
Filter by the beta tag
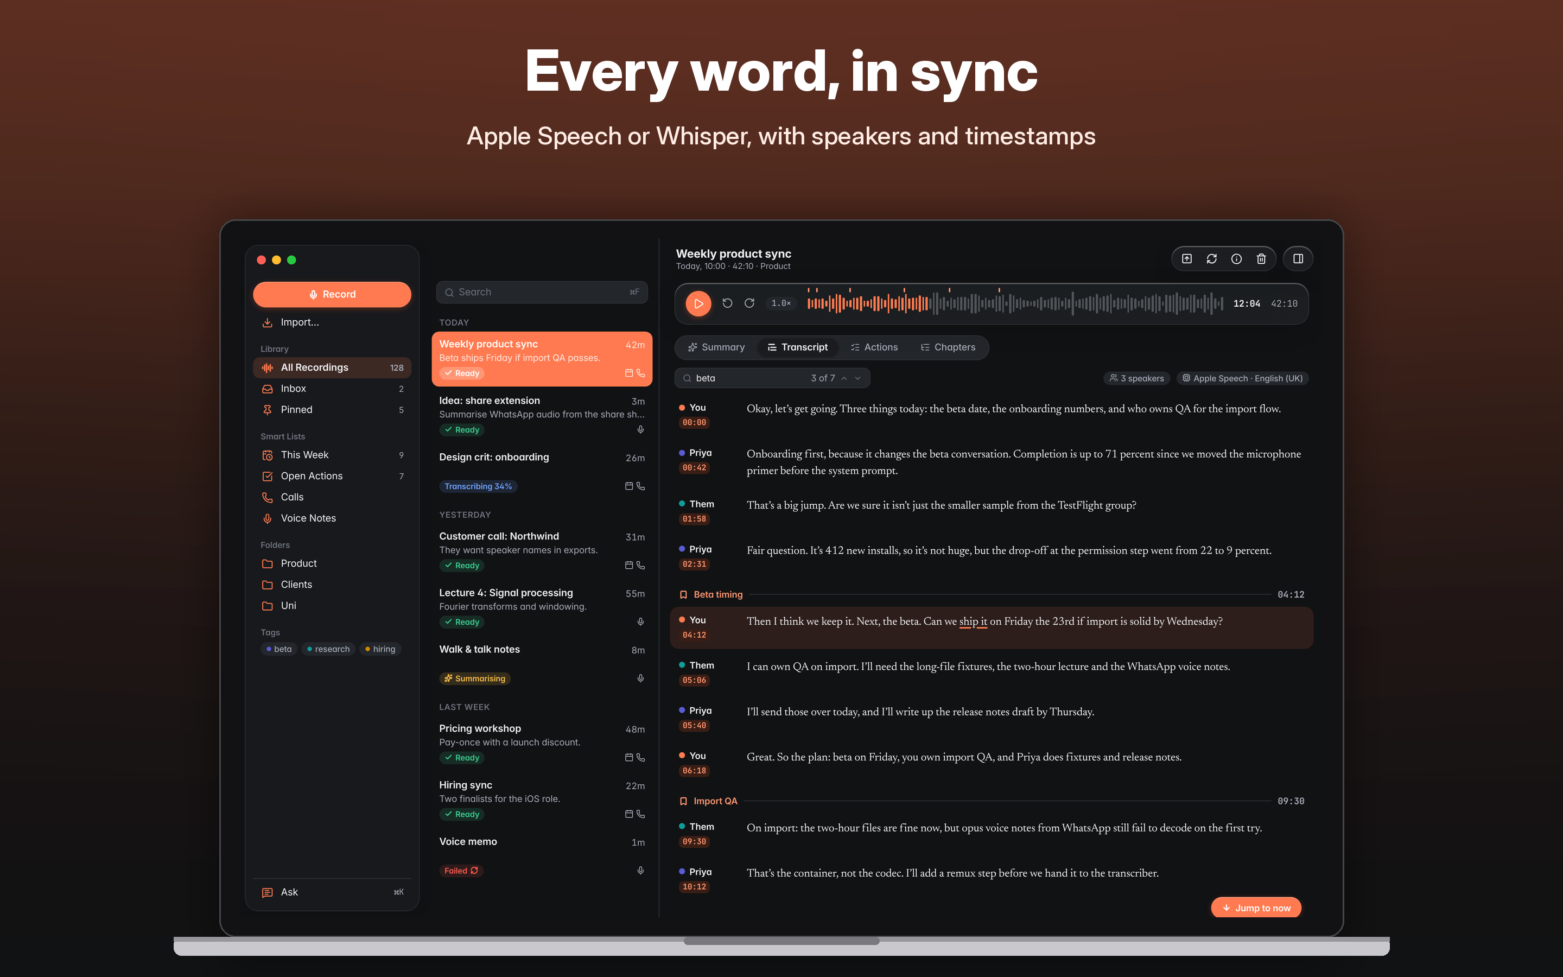279,649
